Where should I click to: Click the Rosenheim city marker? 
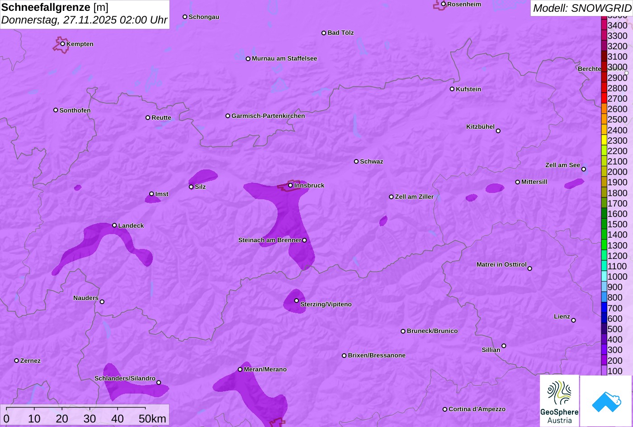[x=443, y=4]
